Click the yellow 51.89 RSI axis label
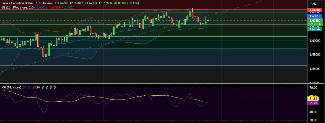 coord(313,99)
